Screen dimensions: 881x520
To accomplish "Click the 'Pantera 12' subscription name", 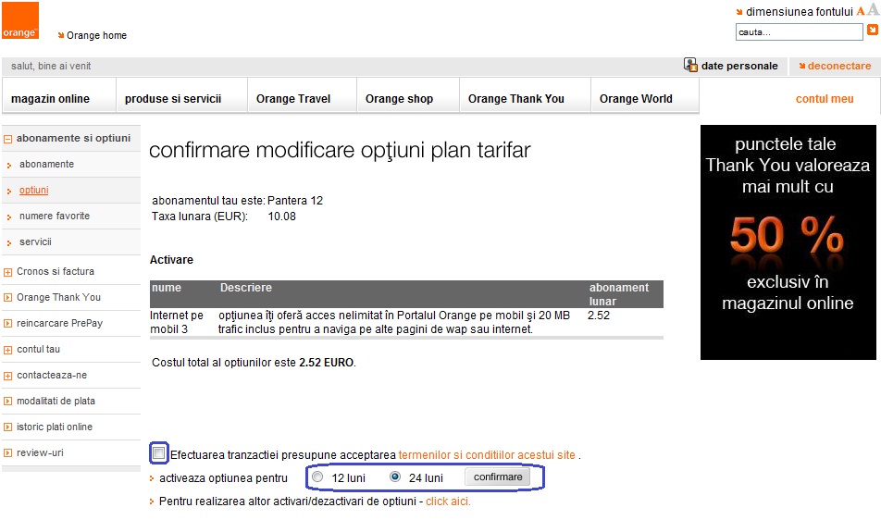I will [295, 201].
